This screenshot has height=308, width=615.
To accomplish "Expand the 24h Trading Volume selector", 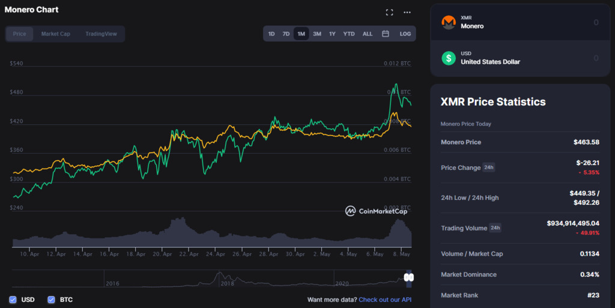I will click(495, 228).
